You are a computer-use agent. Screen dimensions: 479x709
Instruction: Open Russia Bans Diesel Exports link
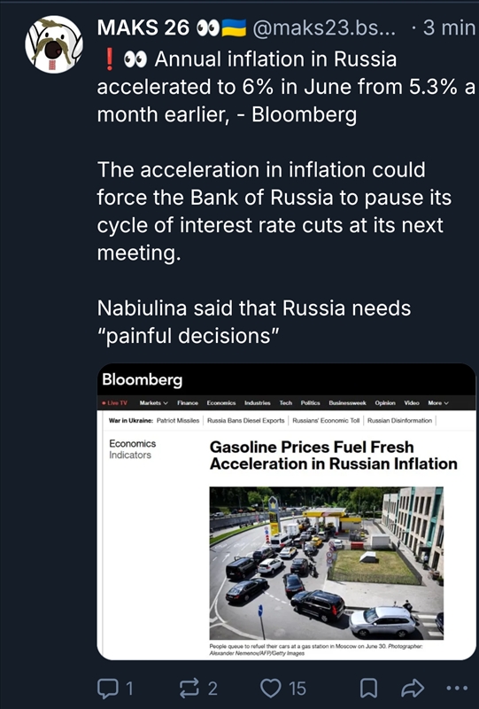point(246,420)
